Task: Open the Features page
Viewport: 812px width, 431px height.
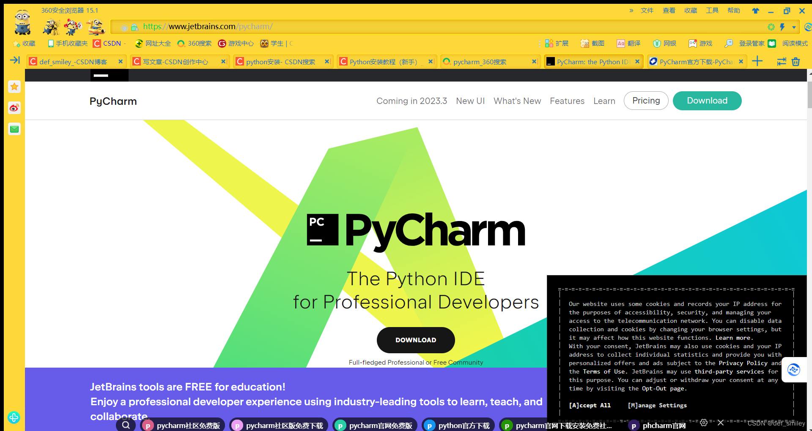Action: pos(567,101)
